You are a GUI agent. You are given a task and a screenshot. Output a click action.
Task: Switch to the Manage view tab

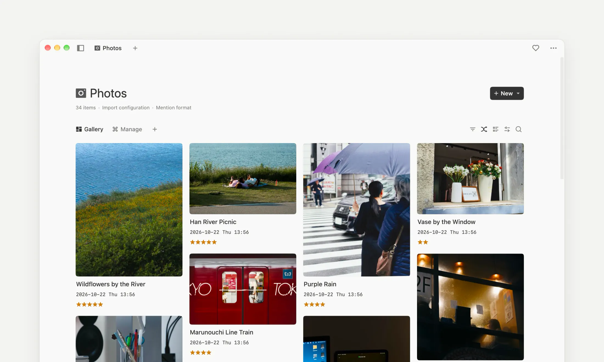tap(127, 129)
